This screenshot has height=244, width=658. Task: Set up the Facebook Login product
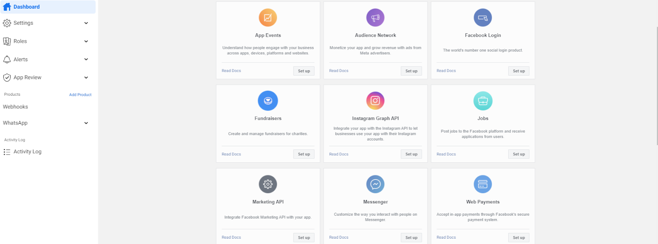519,71
